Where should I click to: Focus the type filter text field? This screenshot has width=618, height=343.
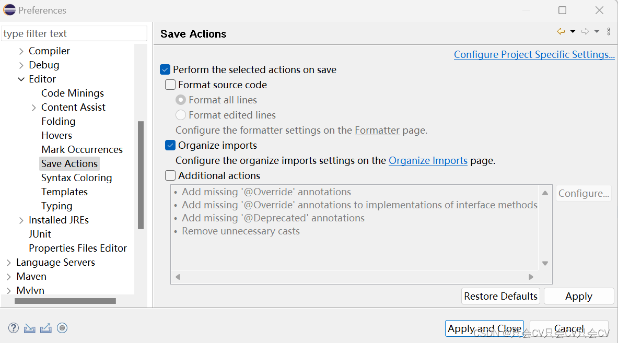(74, 33)
